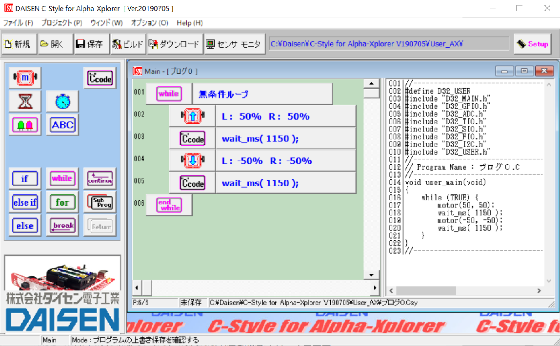Click the forward motor icon on row 002
This screenshot has height=346, width=560.
[x=193, y=116]
